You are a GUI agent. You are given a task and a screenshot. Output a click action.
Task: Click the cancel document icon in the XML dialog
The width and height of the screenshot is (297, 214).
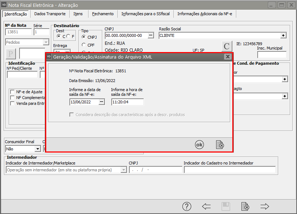tap(220, 145)
